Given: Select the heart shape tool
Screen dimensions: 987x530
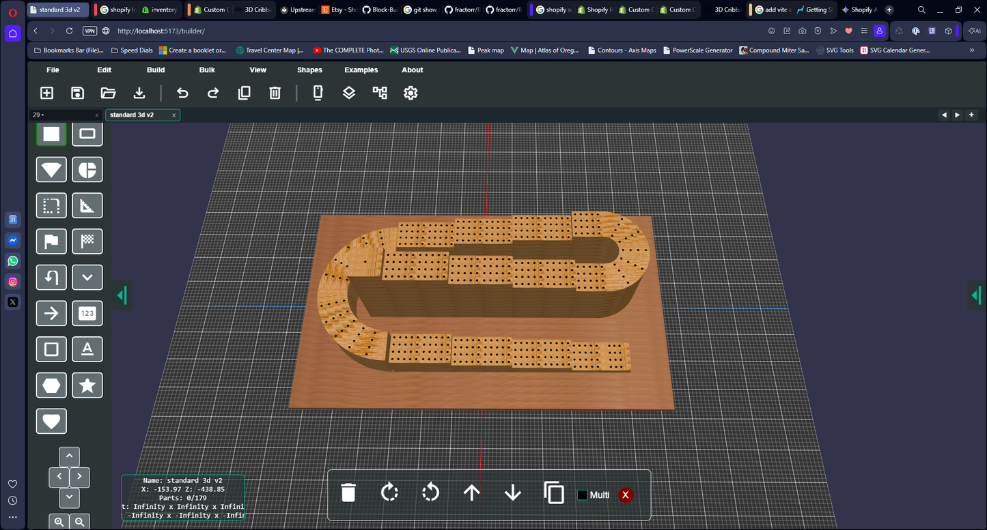Looking at the screenshot, I should (51, 422).
